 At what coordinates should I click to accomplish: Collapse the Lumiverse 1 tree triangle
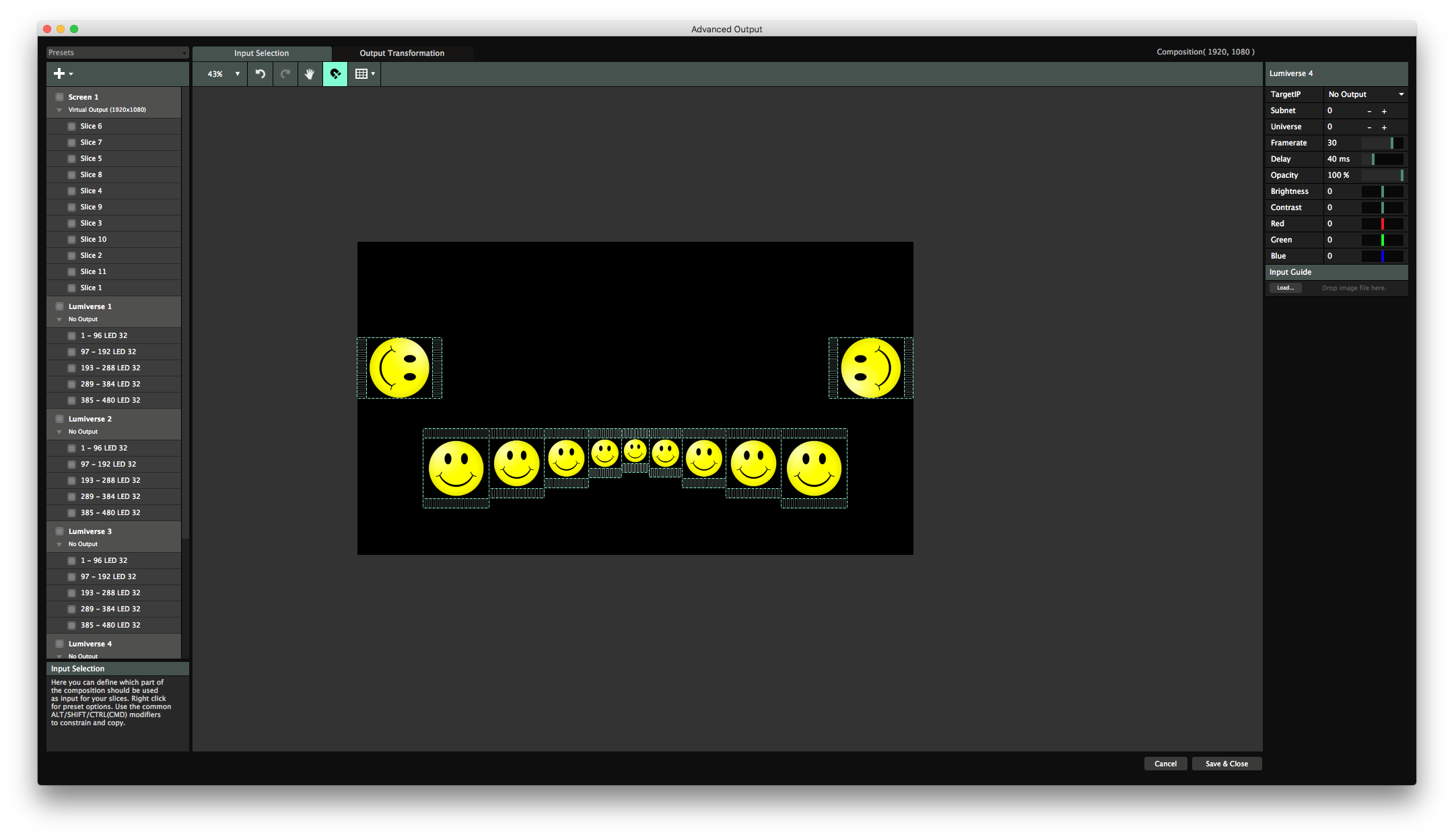59,320
